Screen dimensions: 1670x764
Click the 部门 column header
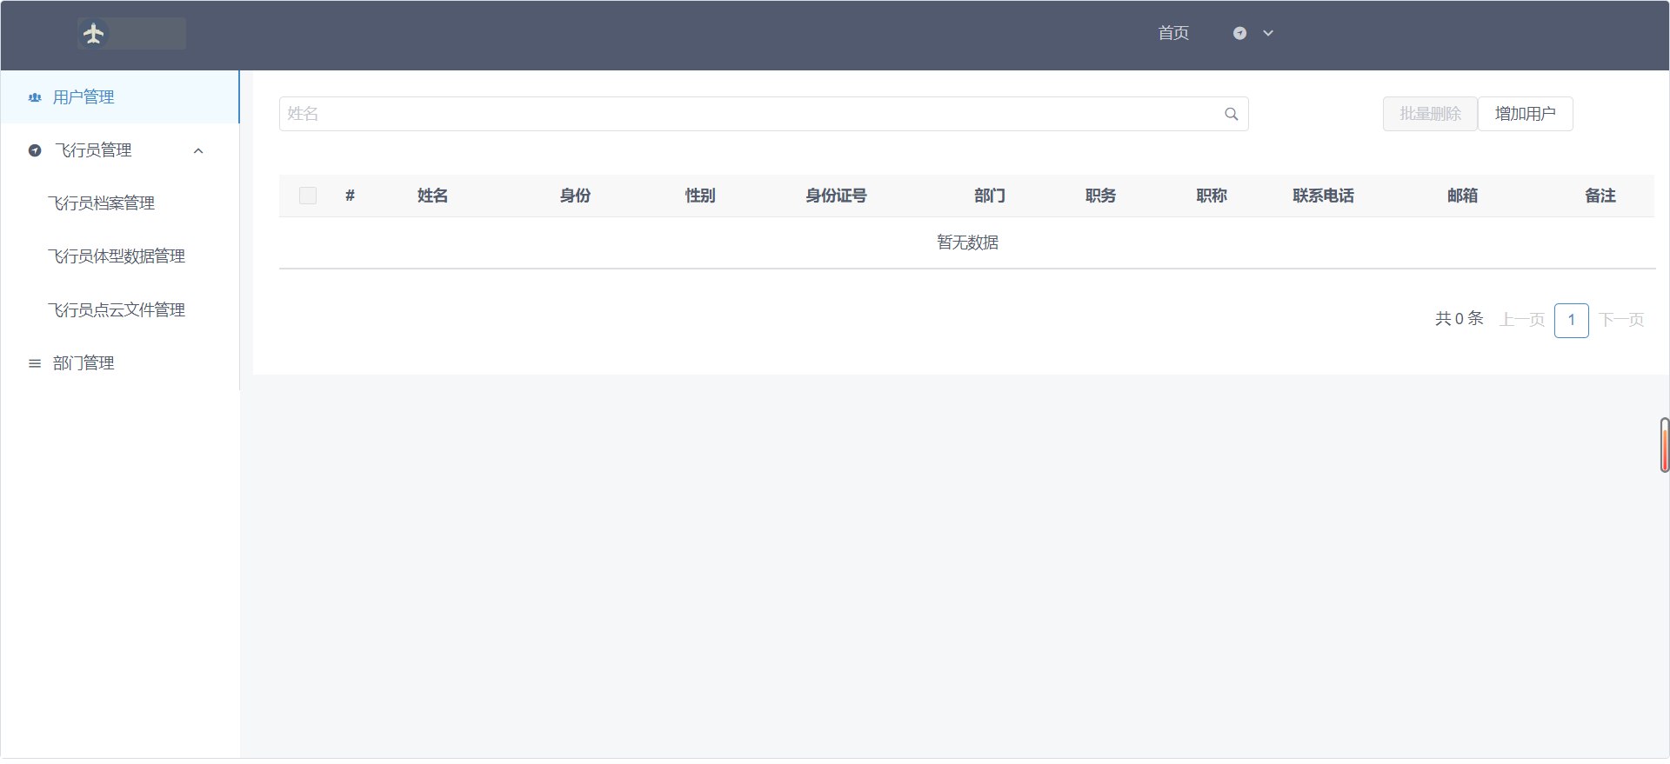990,196
